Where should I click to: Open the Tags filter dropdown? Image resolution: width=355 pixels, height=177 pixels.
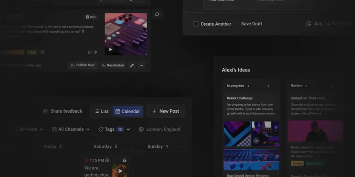pyautogui.click(x=114, y=129)
